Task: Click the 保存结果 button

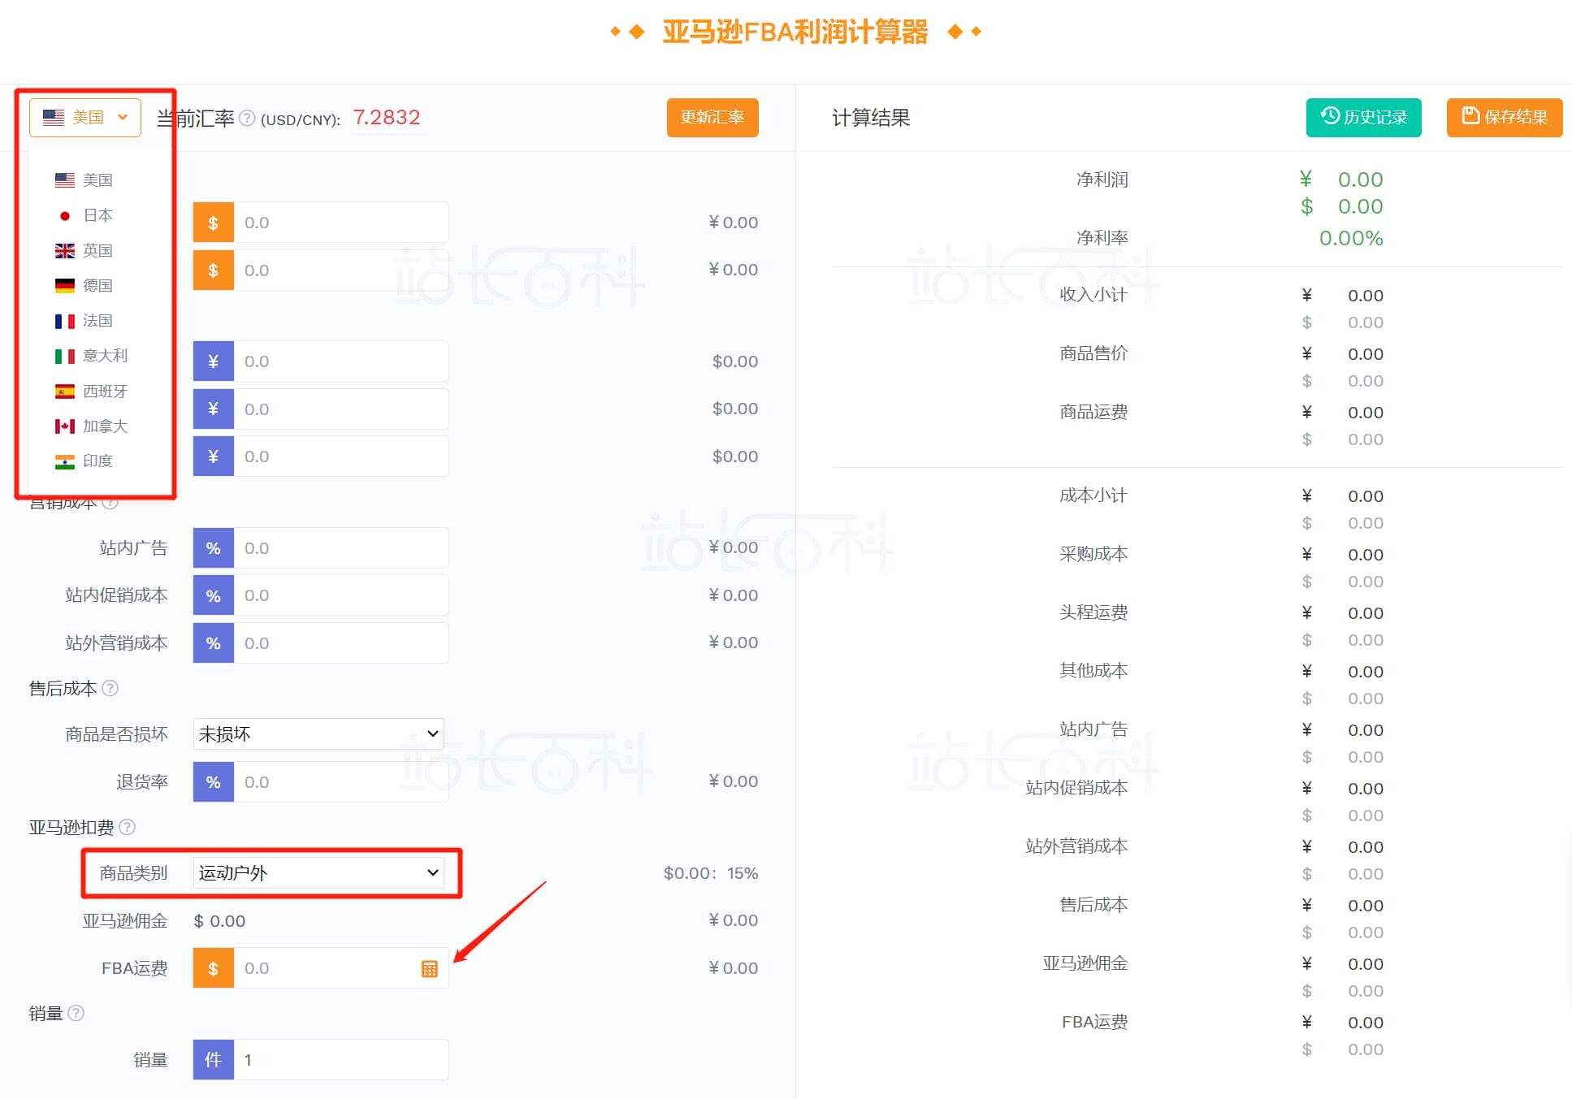Action: pos(1504,116)
